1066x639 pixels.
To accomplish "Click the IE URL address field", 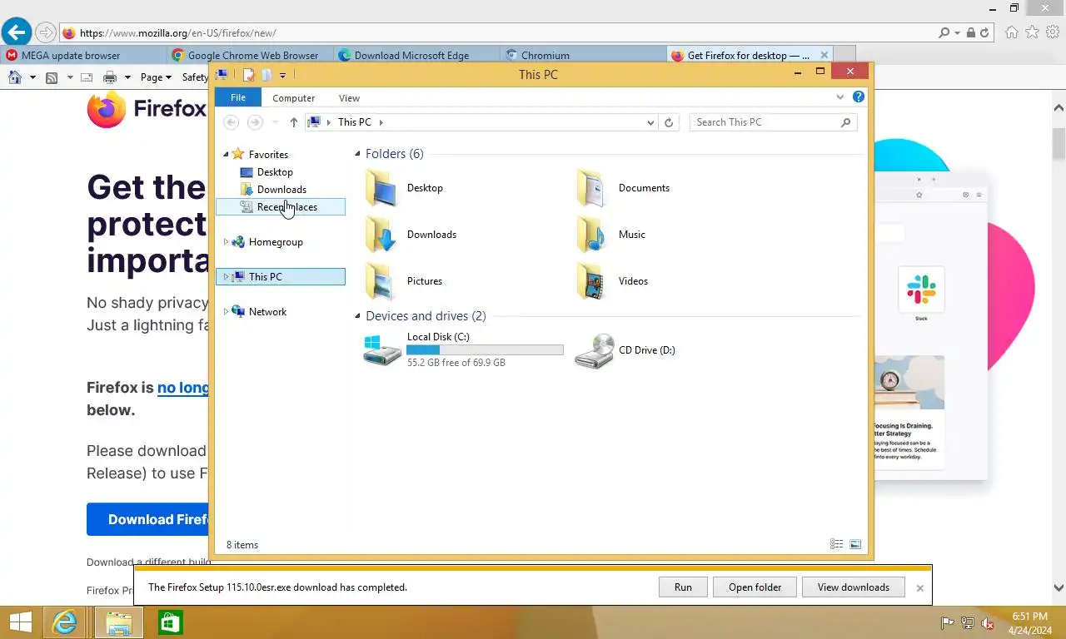I will pyautogui.click(x=498, y=33).
